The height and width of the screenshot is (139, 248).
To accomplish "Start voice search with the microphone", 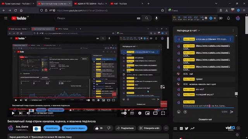I will click(157, 18).
